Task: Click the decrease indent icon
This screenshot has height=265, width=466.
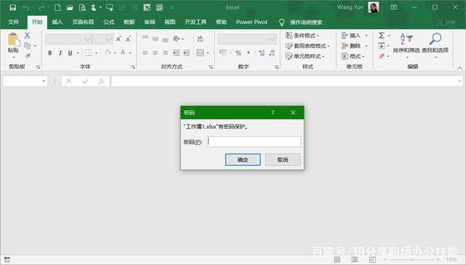Action: (176, 53)
